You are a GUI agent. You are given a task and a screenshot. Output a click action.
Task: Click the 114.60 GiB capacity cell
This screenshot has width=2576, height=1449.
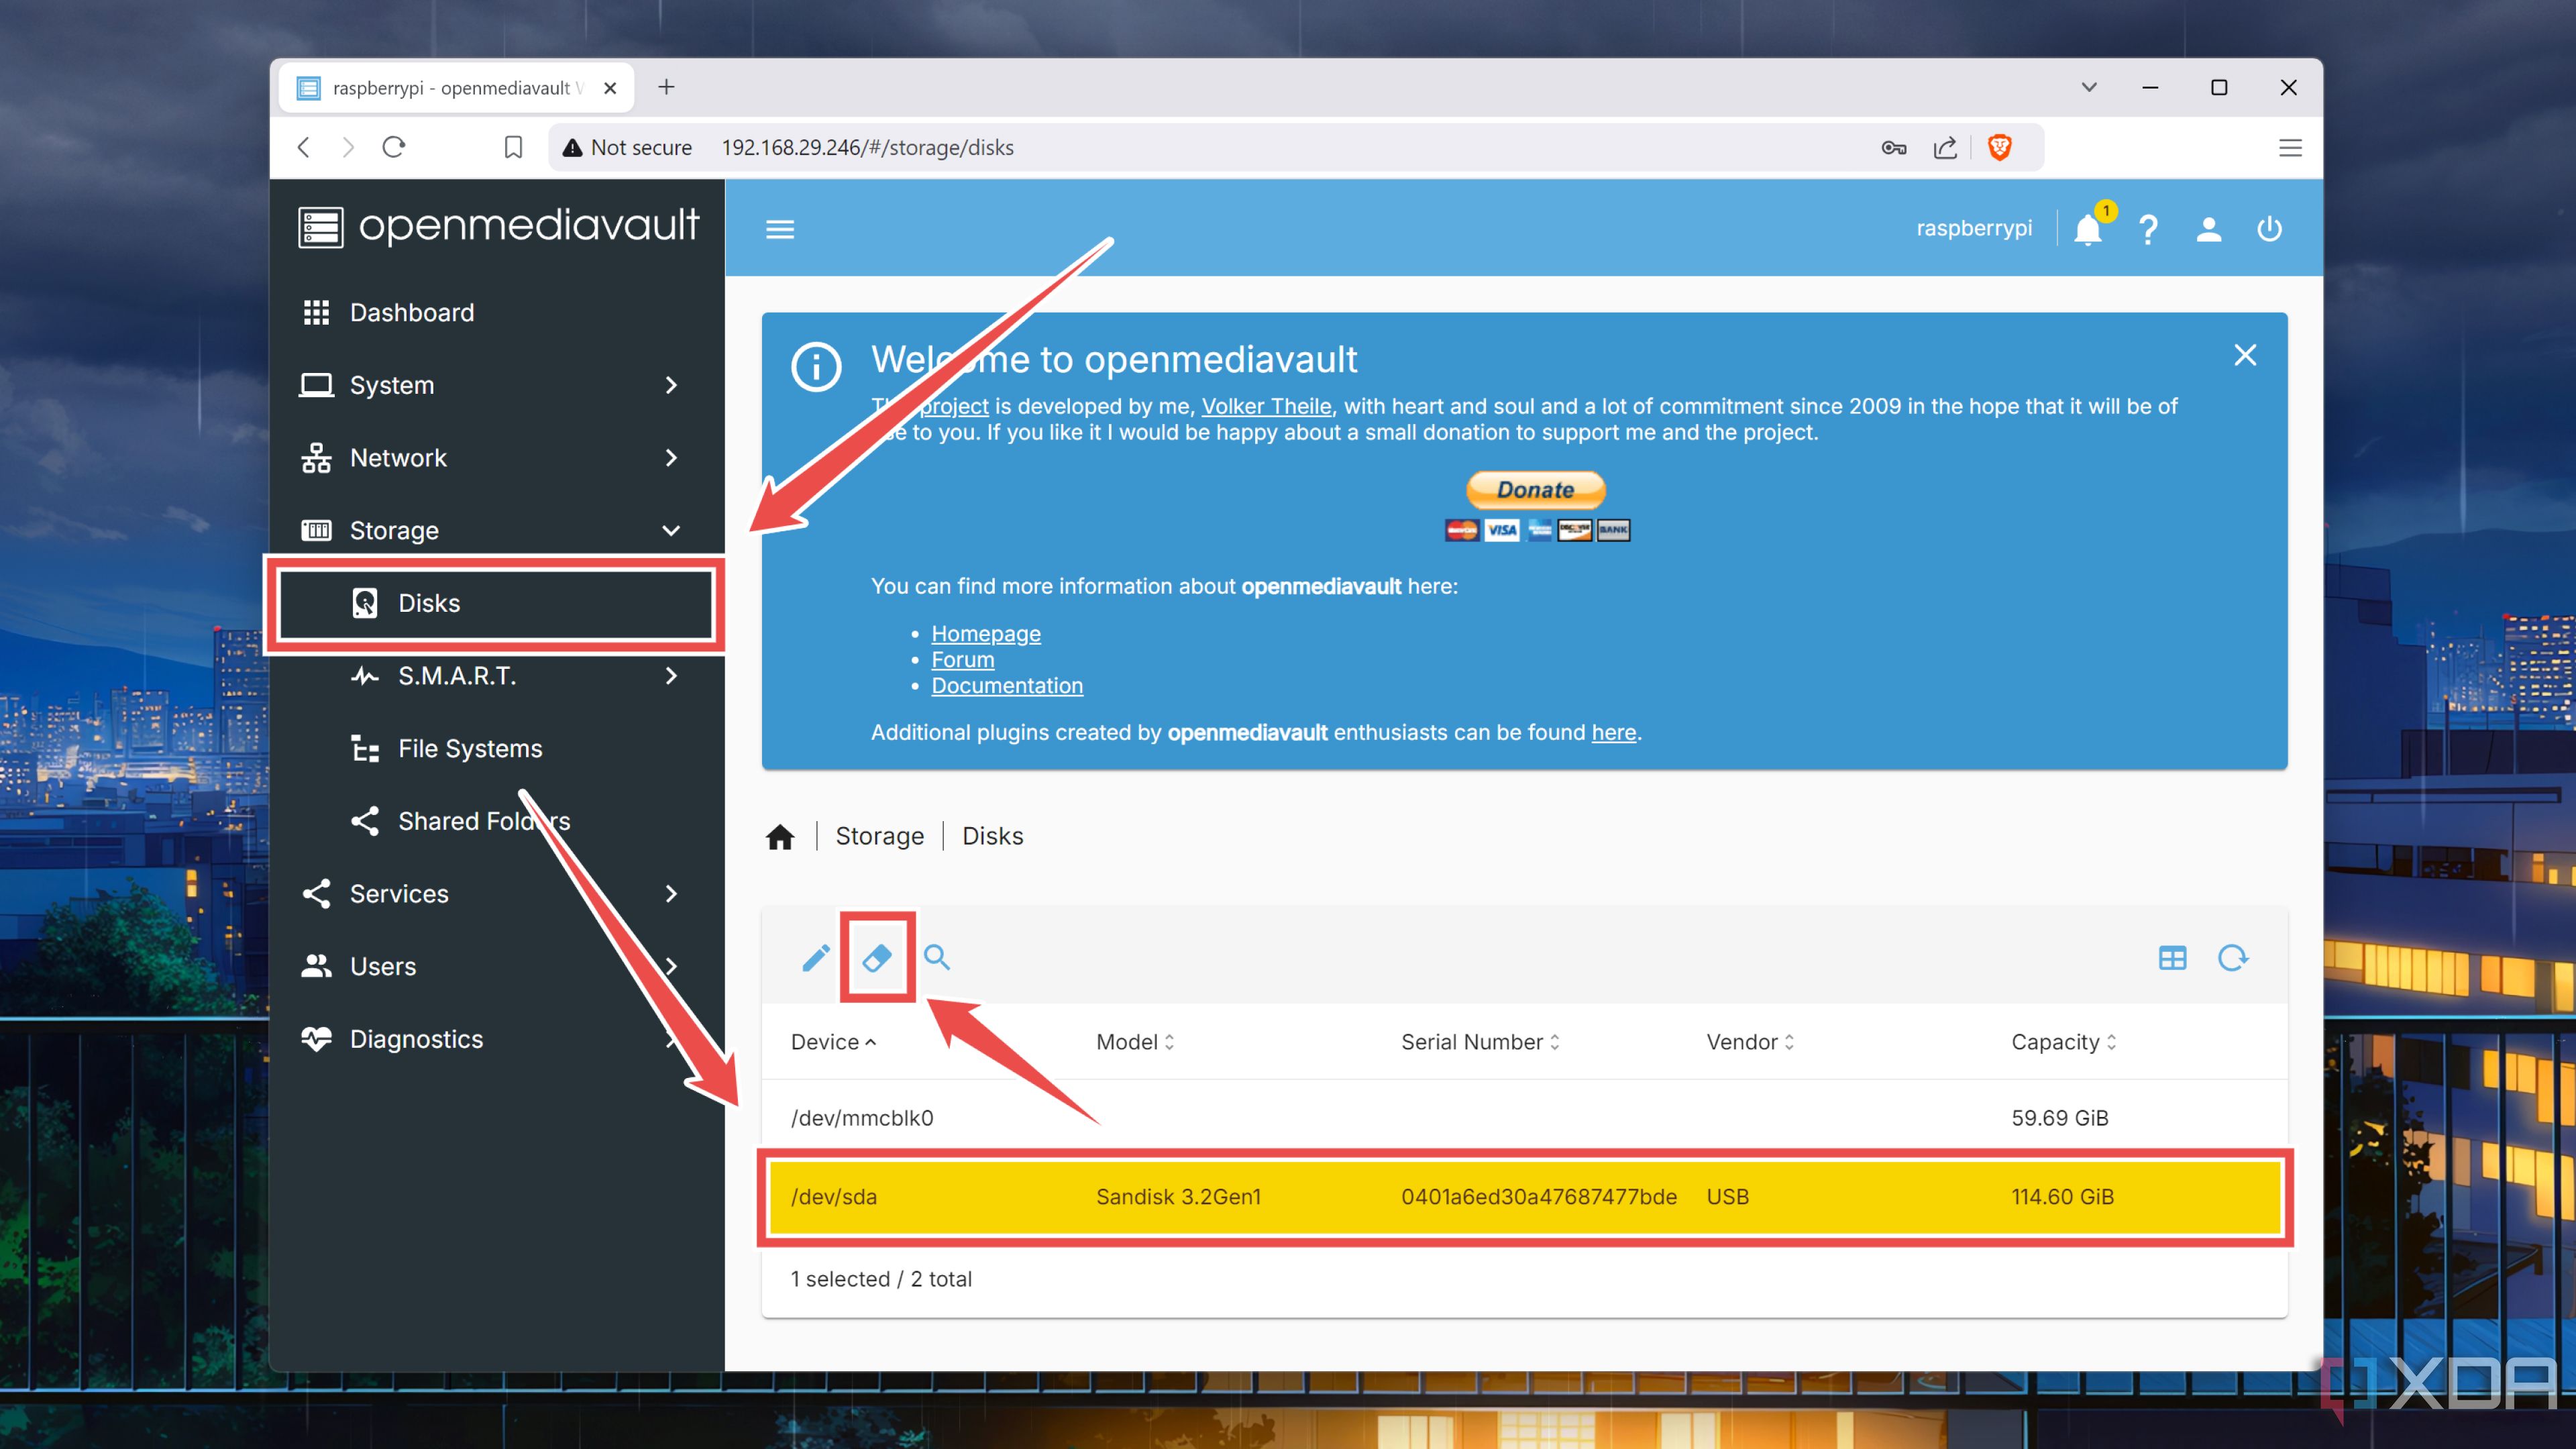pyautogui.click(x=2063, y=1197)
